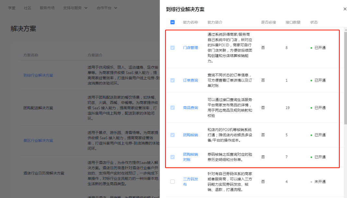Open the 商品查询 capability link

point(190,108)
